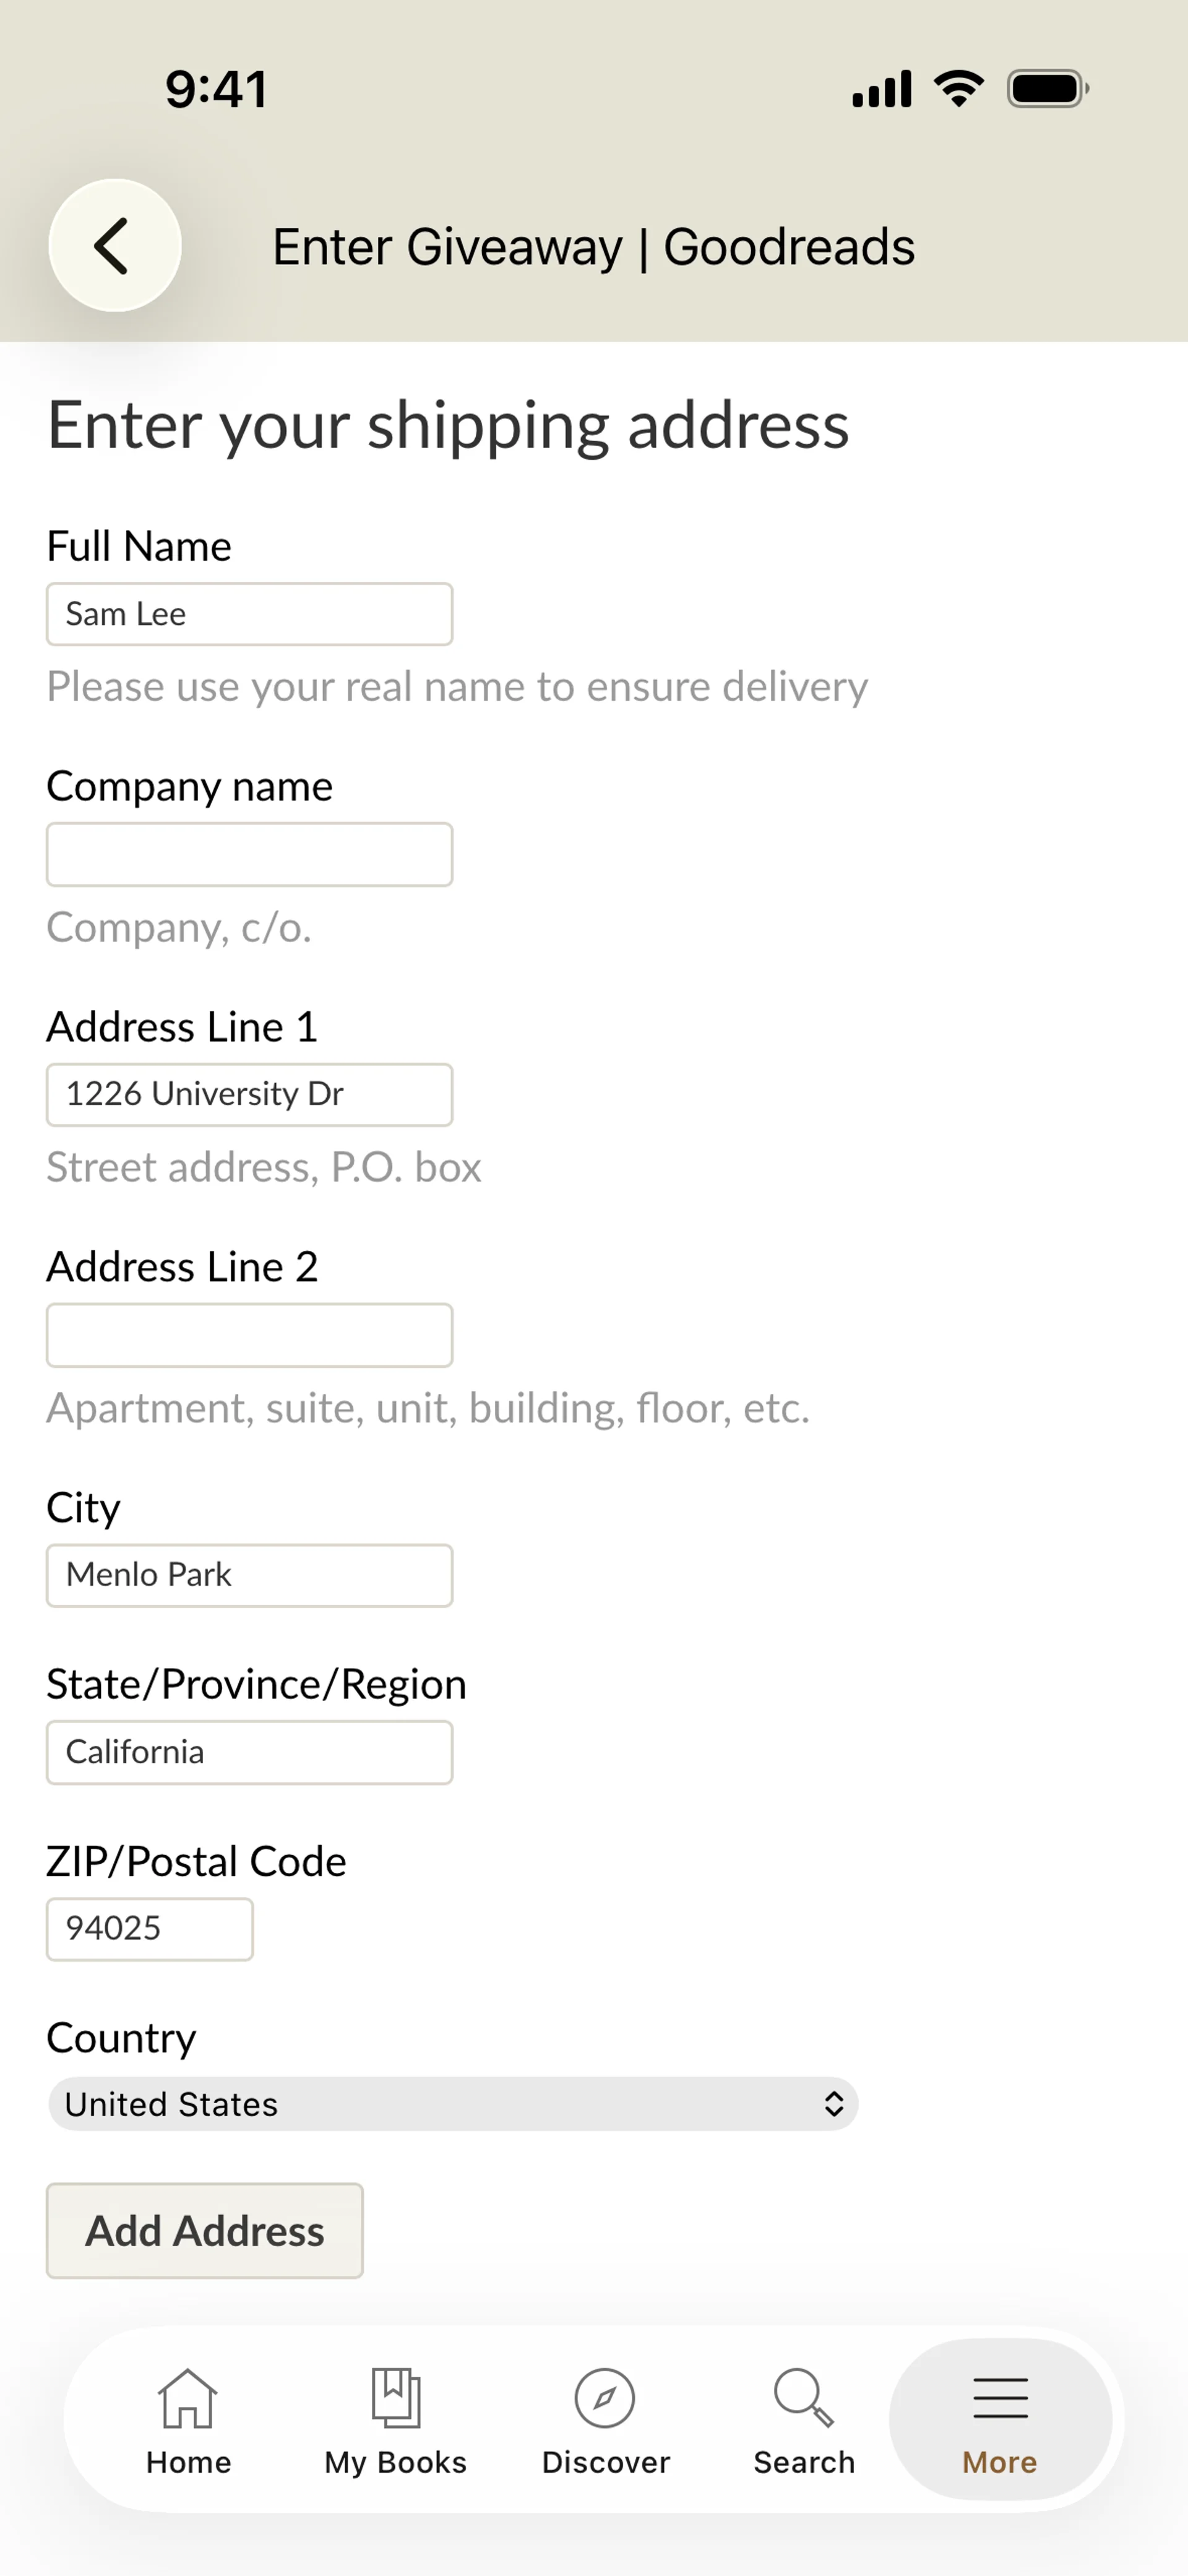Focus the Full Name field
Image resolution: width=1188 pixels, height=2576 pixels.
[249, 614]
